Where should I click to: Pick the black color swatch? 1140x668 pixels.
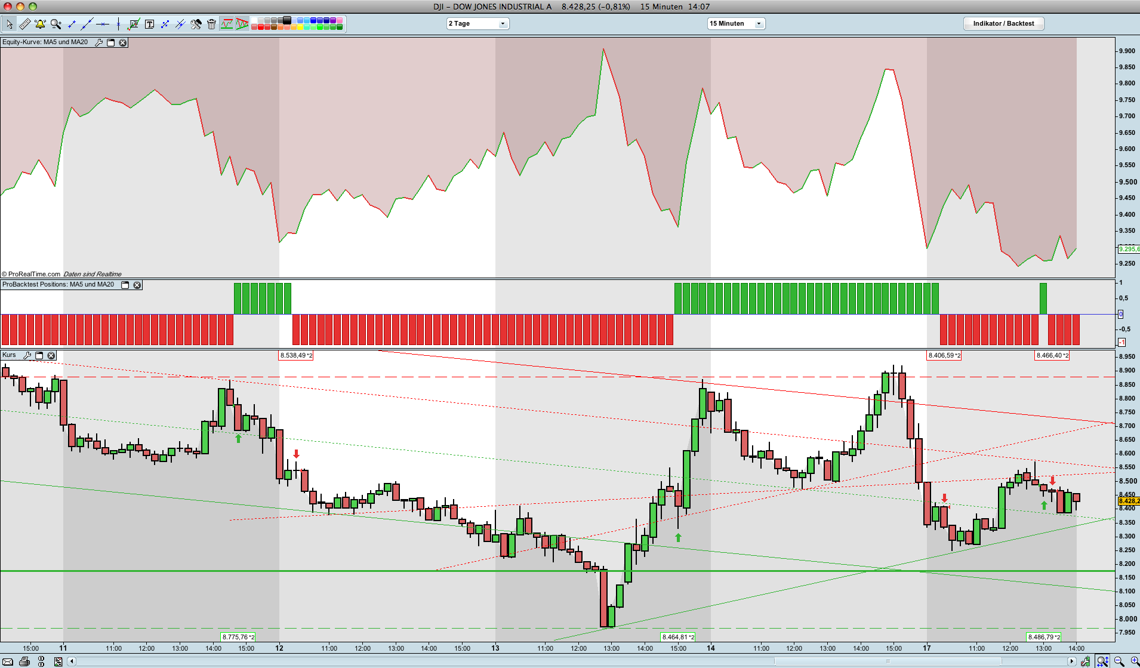[x=287, y=20]
